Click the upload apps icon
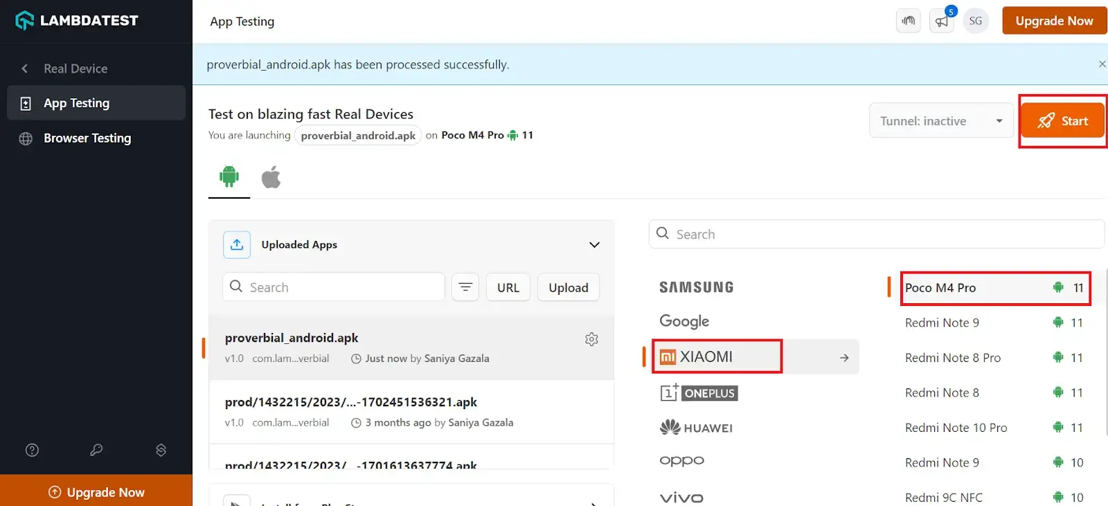Screen dimensions: 1108x506 pyautogui.click(x=237, y=244)
